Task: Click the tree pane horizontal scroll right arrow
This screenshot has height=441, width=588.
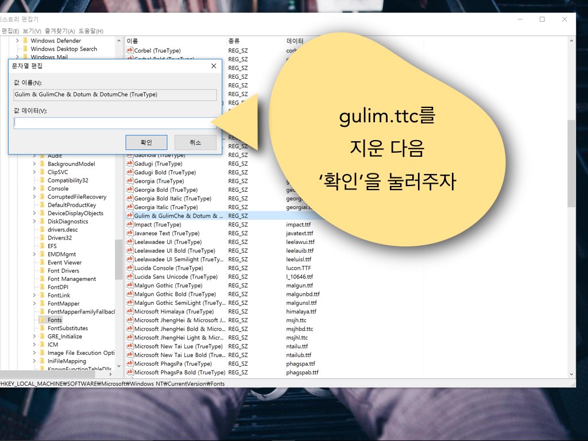Action: click(110, 374)
